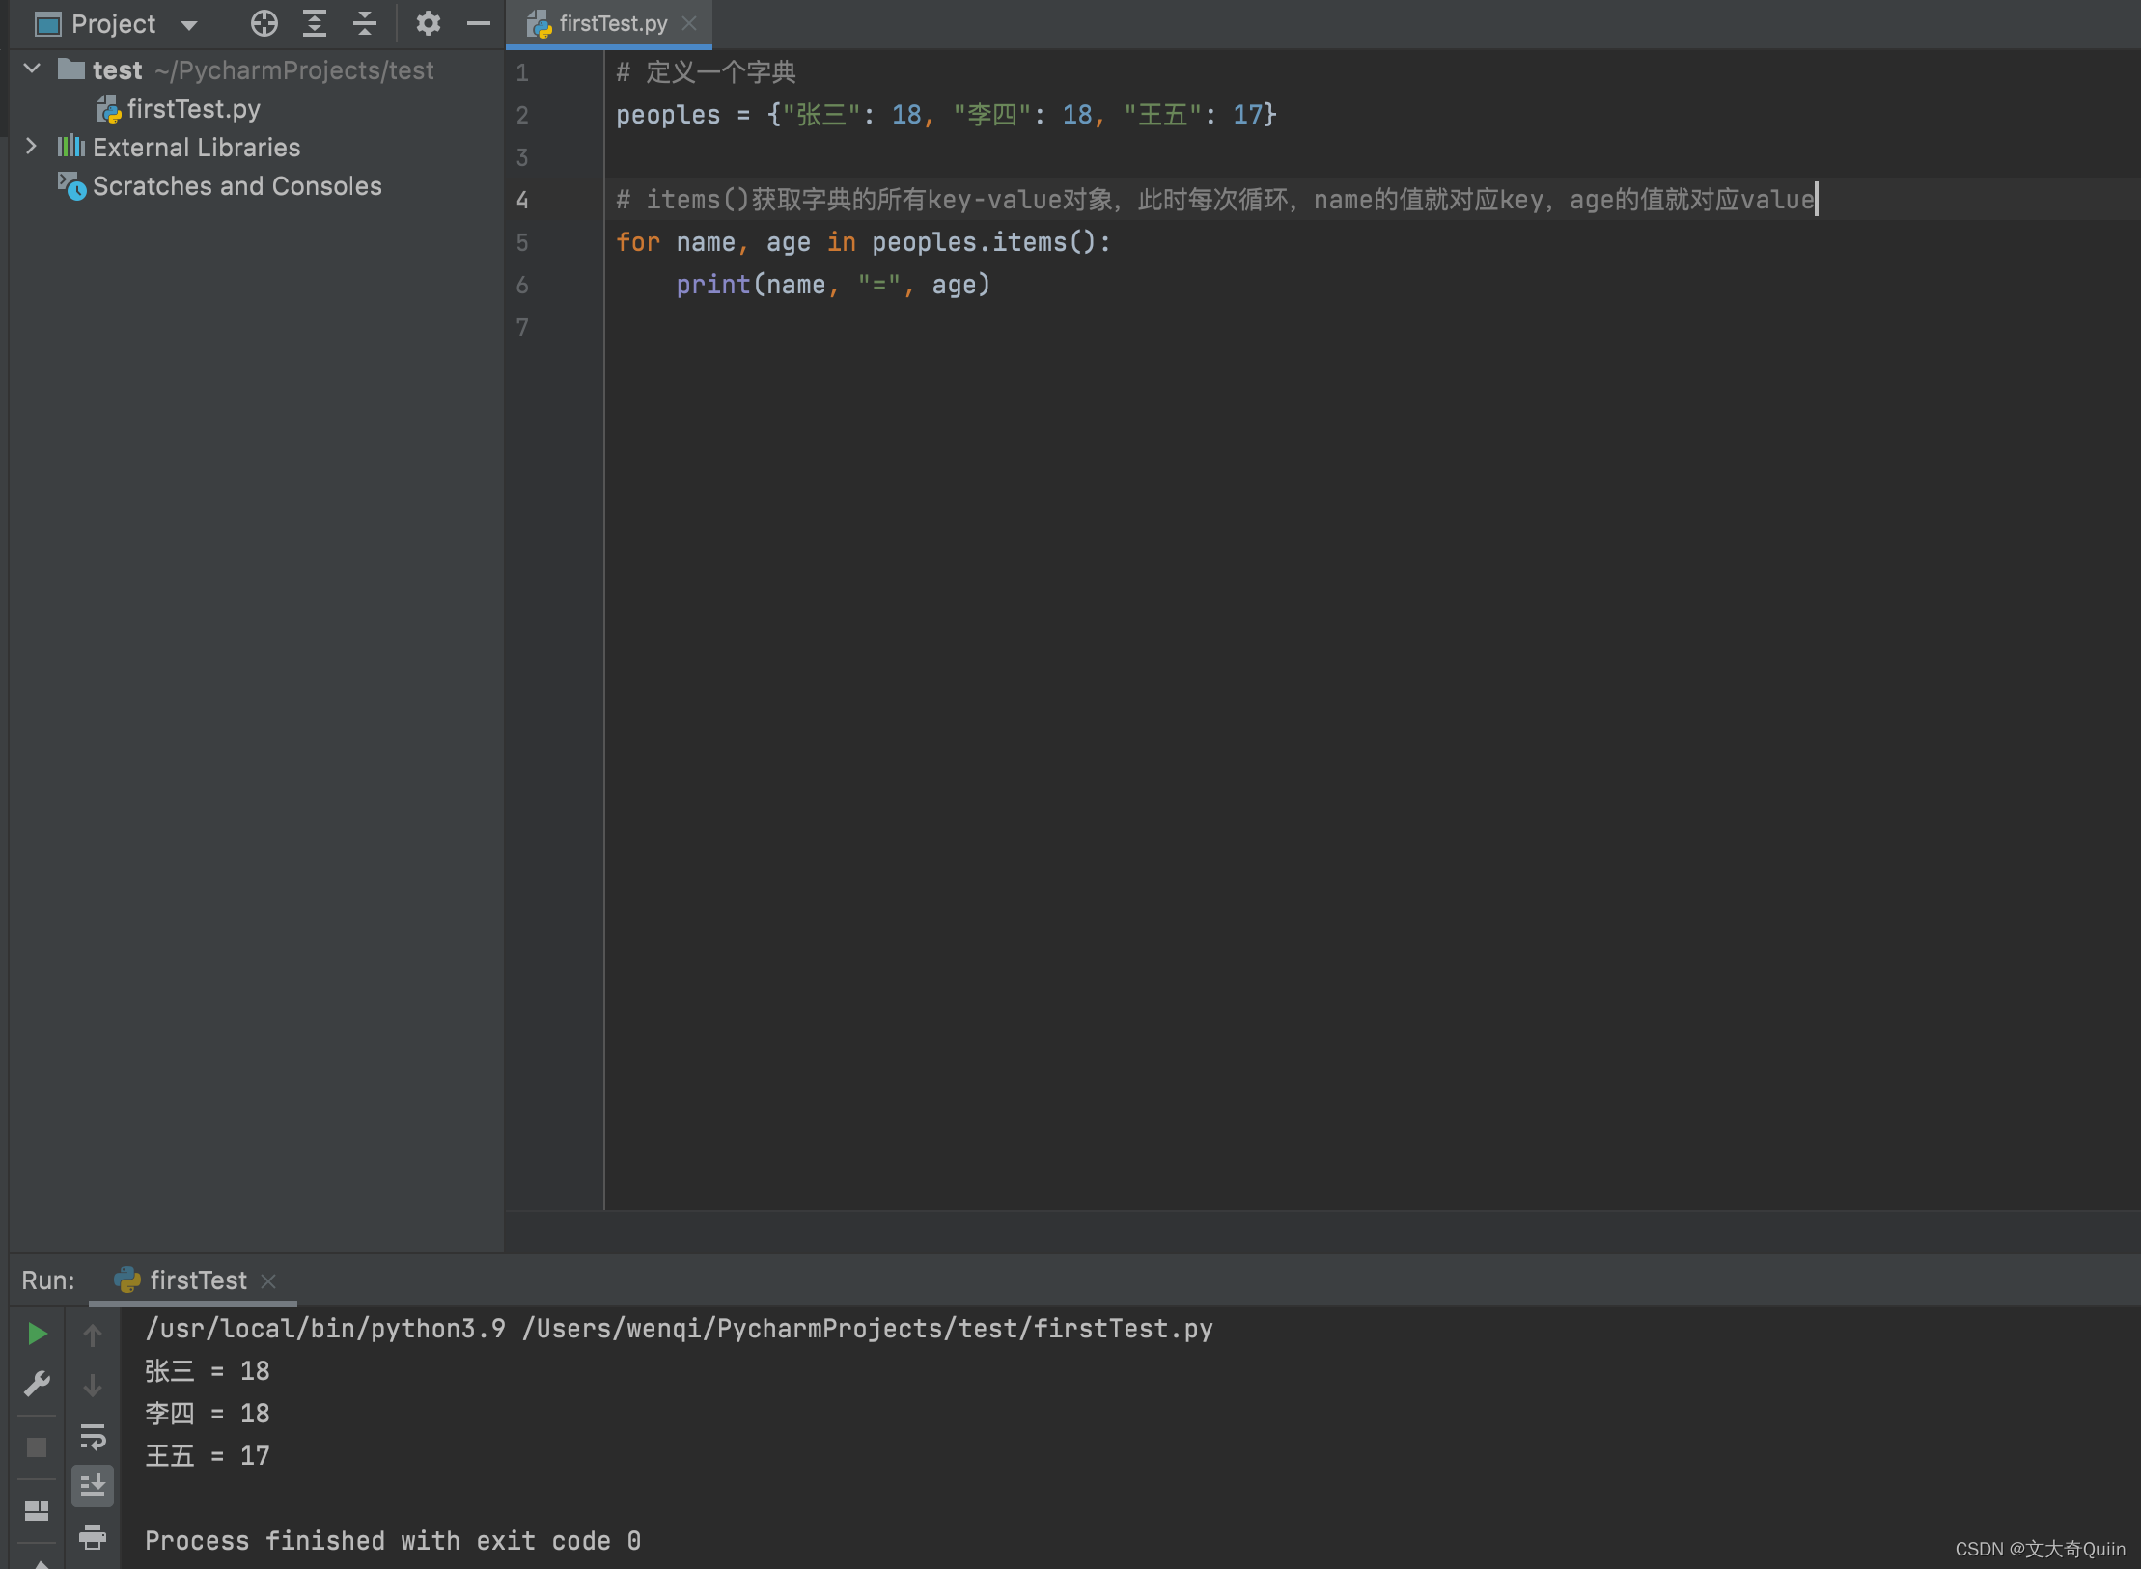The height and width of the screenshot is (1569, 2141).
Task: Click the Expand All icon in Project toolbar
Action: (x=315, y=23)
